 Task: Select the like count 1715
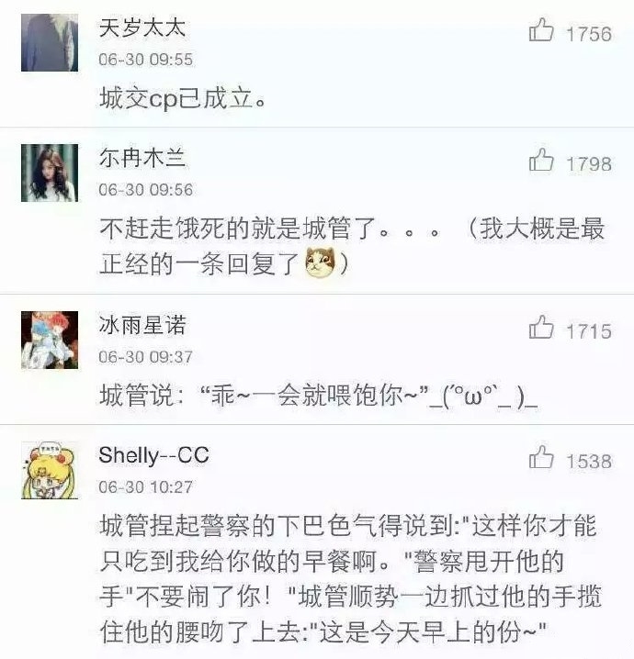589,331
